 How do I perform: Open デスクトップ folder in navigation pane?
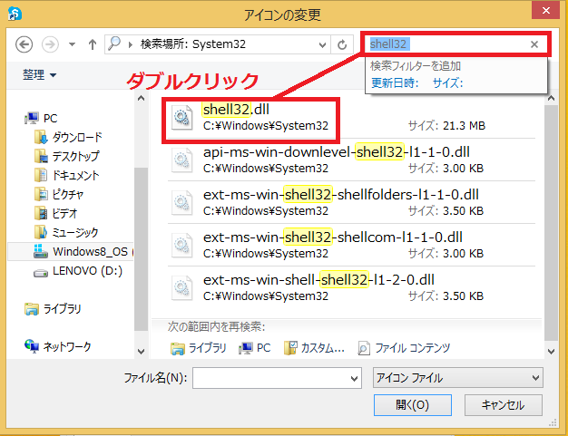66,156
